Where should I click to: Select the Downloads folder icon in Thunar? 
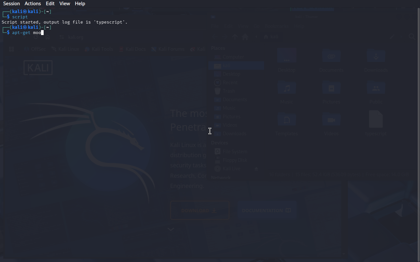pyautogui.click(x=376, y=56)
